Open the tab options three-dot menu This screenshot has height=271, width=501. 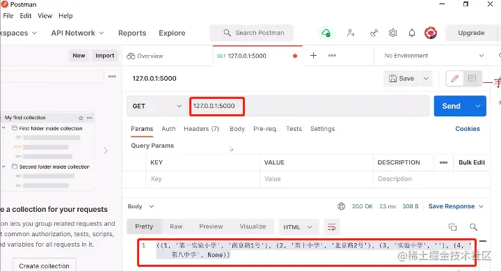pyautogui.click(x=333, y=55)
